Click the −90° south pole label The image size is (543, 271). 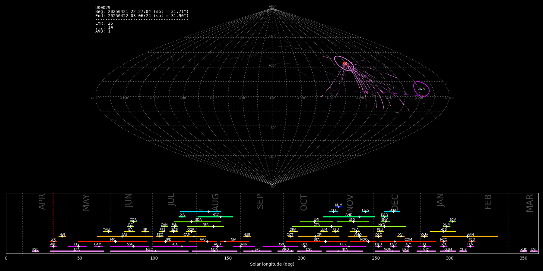click(x=272, y=187)
